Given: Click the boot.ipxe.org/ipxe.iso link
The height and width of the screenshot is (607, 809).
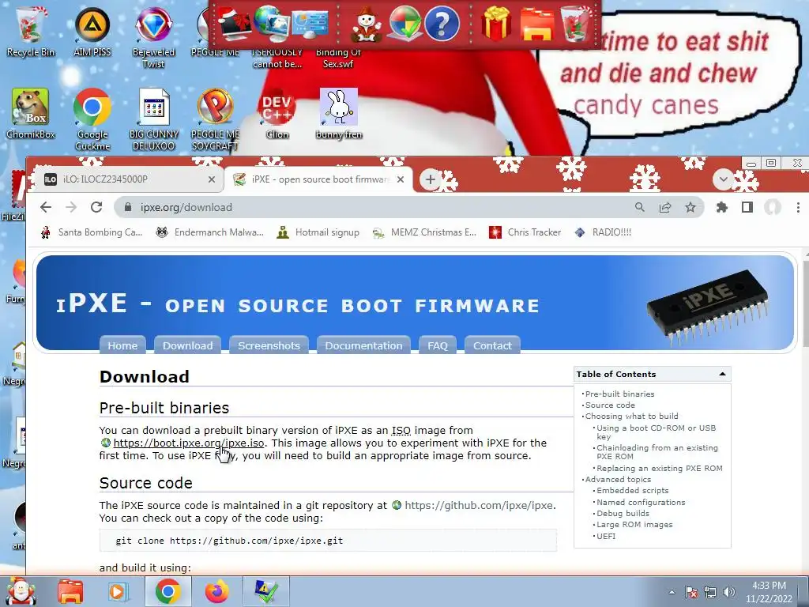Looking at the screenshot, I should (188, 443).
